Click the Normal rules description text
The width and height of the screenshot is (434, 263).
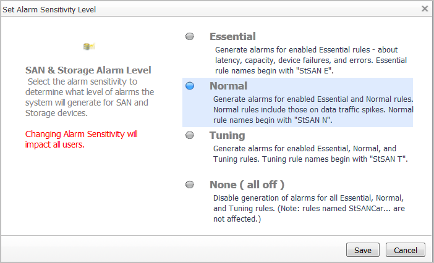(313, 109)
